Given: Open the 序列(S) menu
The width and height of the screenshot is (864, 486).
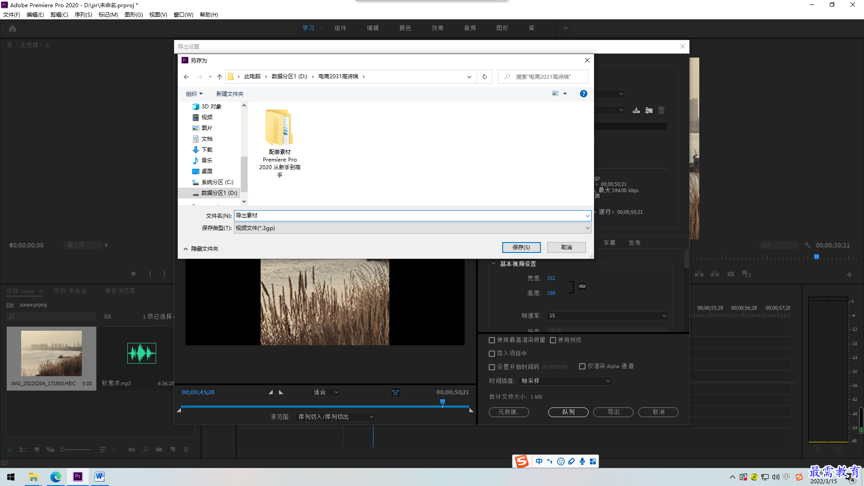Looking at the screenshot, I should click(83, 15).
